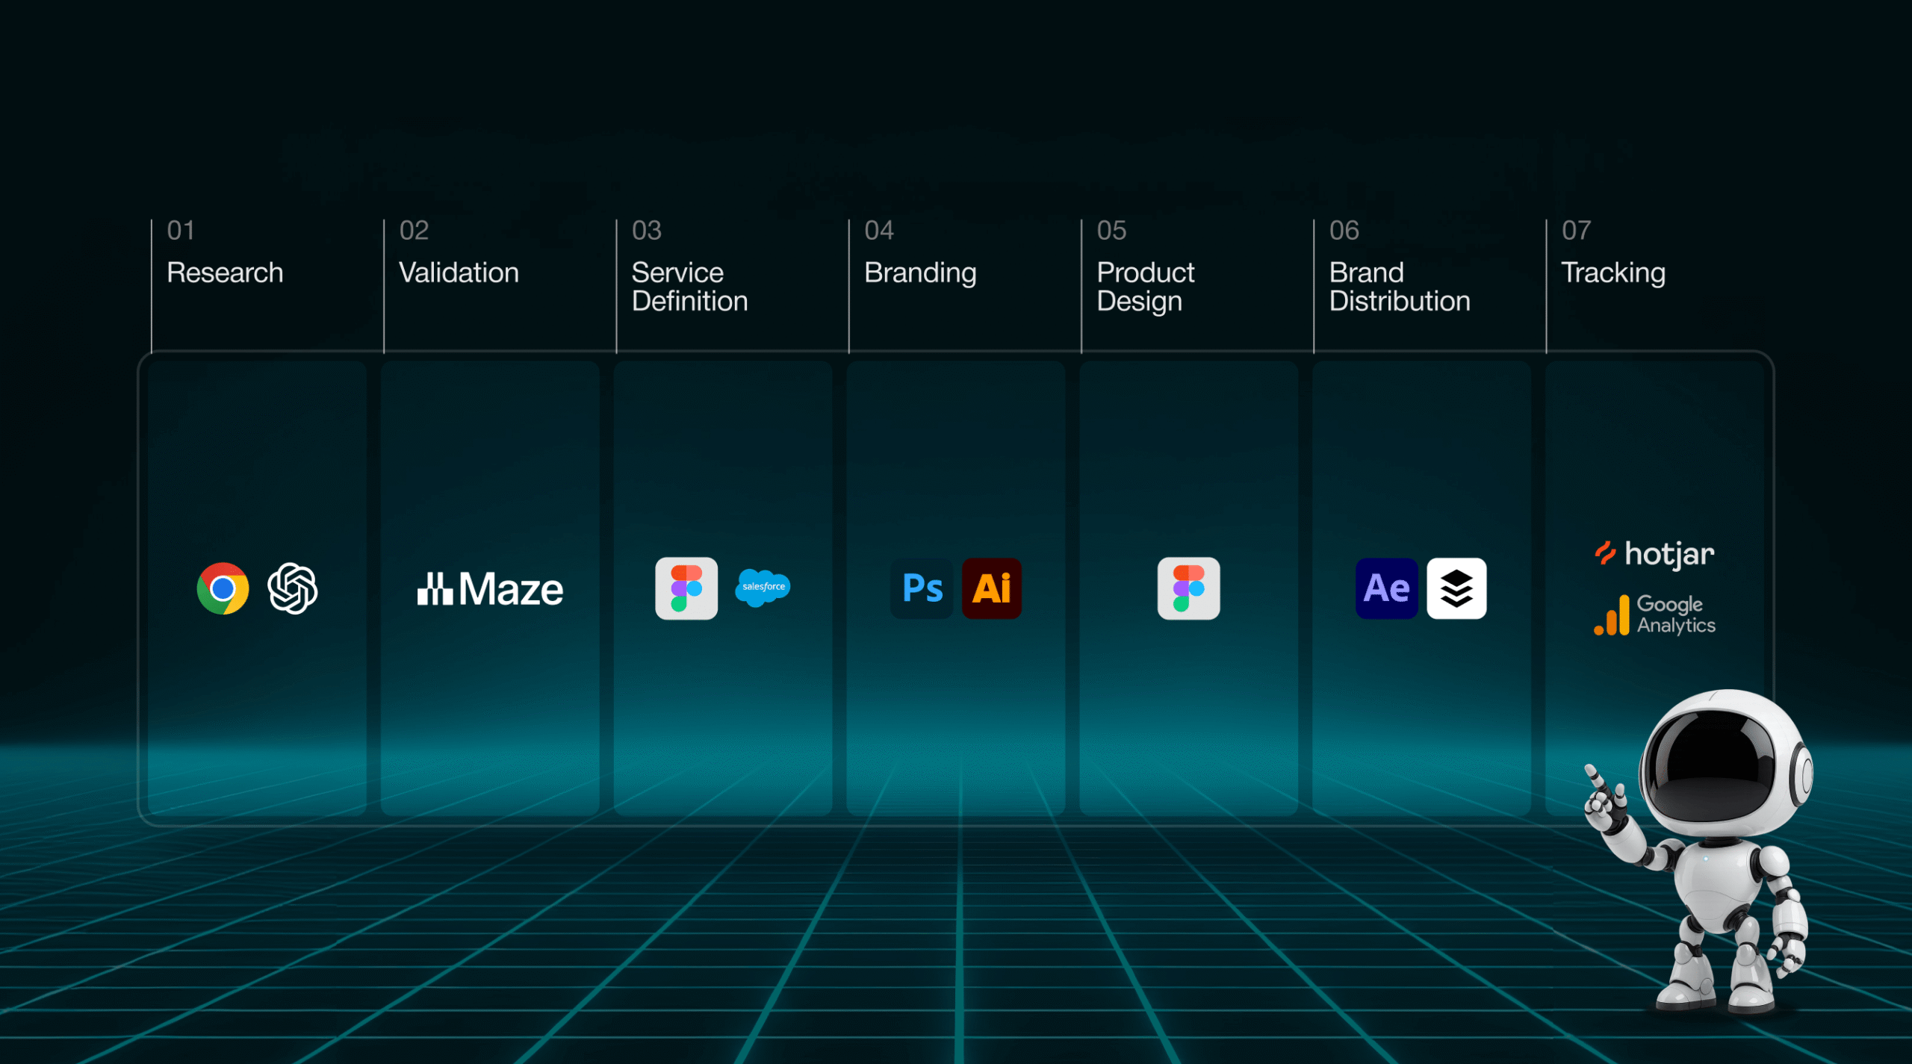Click the Google Analytics logo
1912x1064 pixels.
point(1654,615)
